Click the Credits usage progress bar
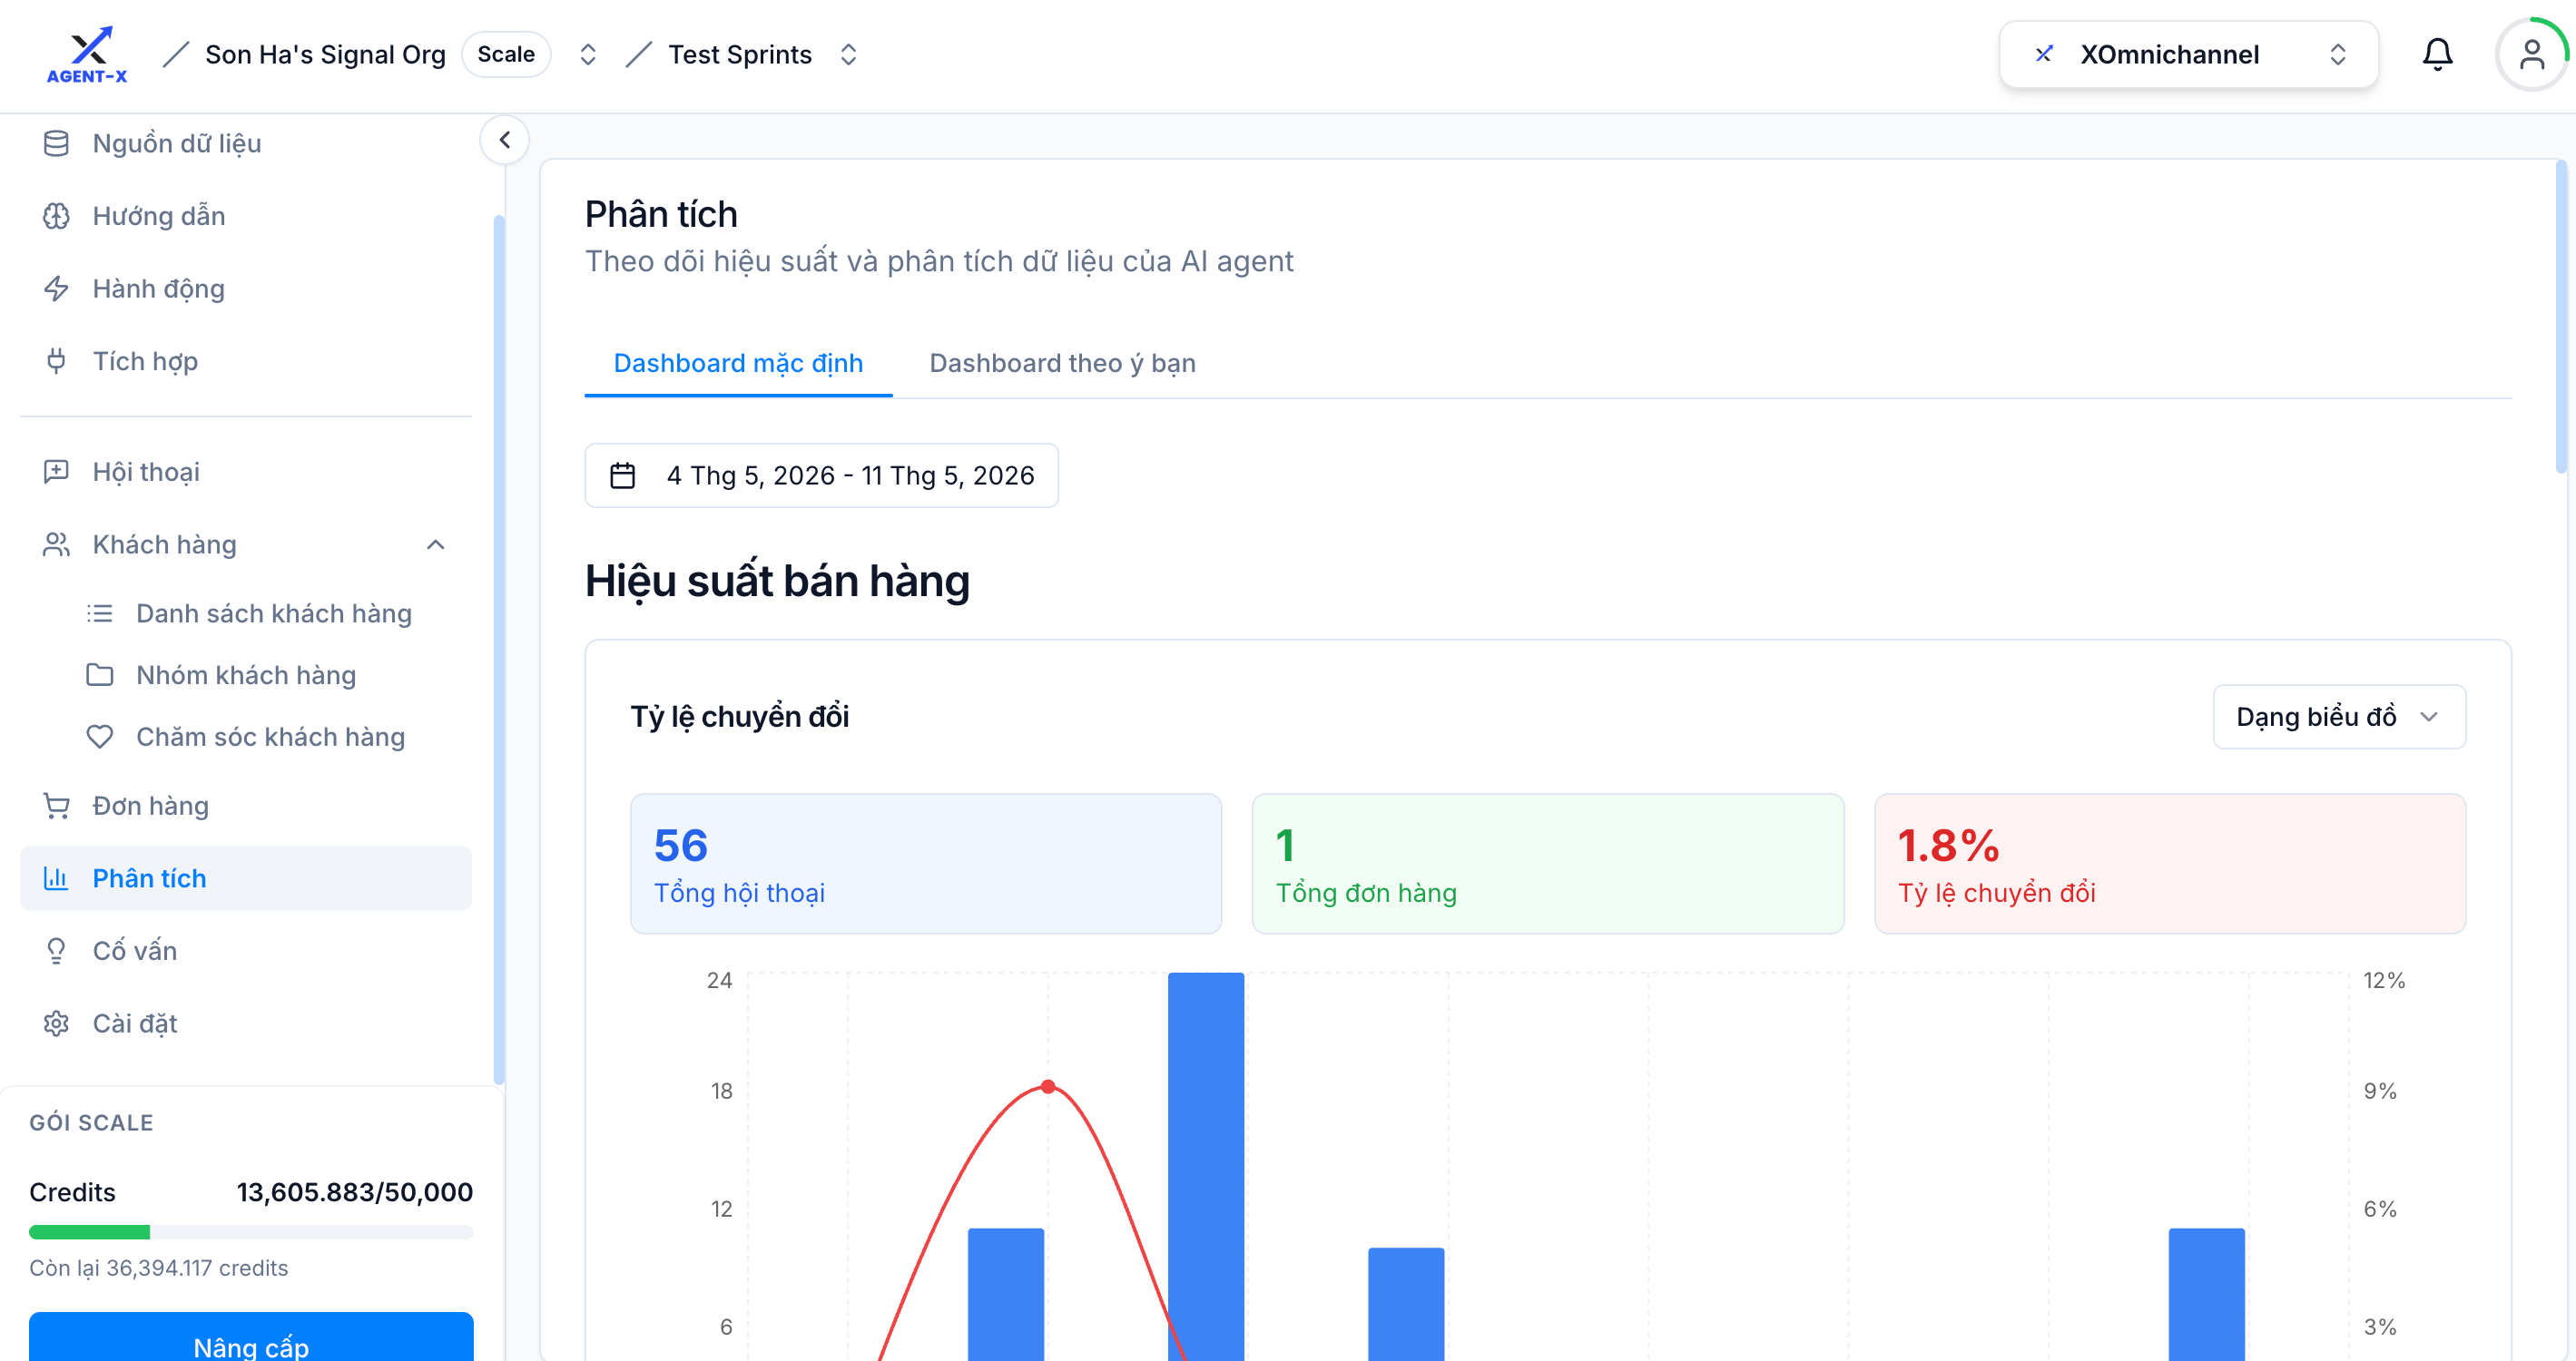The width and height of the screenshot is (2576, 1361). pos(251,1232)
